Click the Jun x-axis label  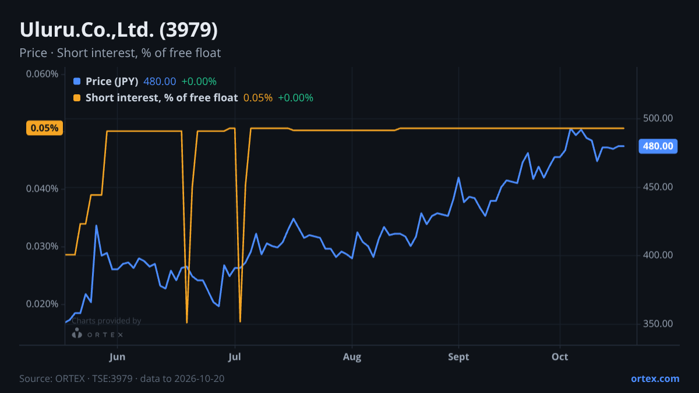pos(118,357)
